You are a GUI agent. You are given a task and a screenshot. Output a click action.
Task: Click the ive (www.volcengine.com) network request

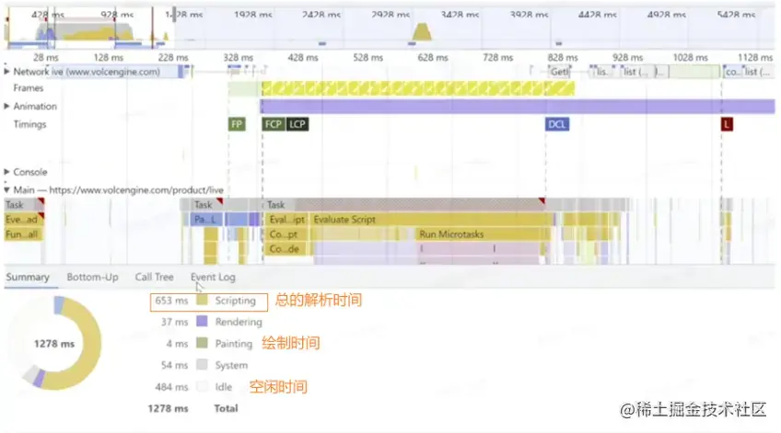click(x=114, y=72)
